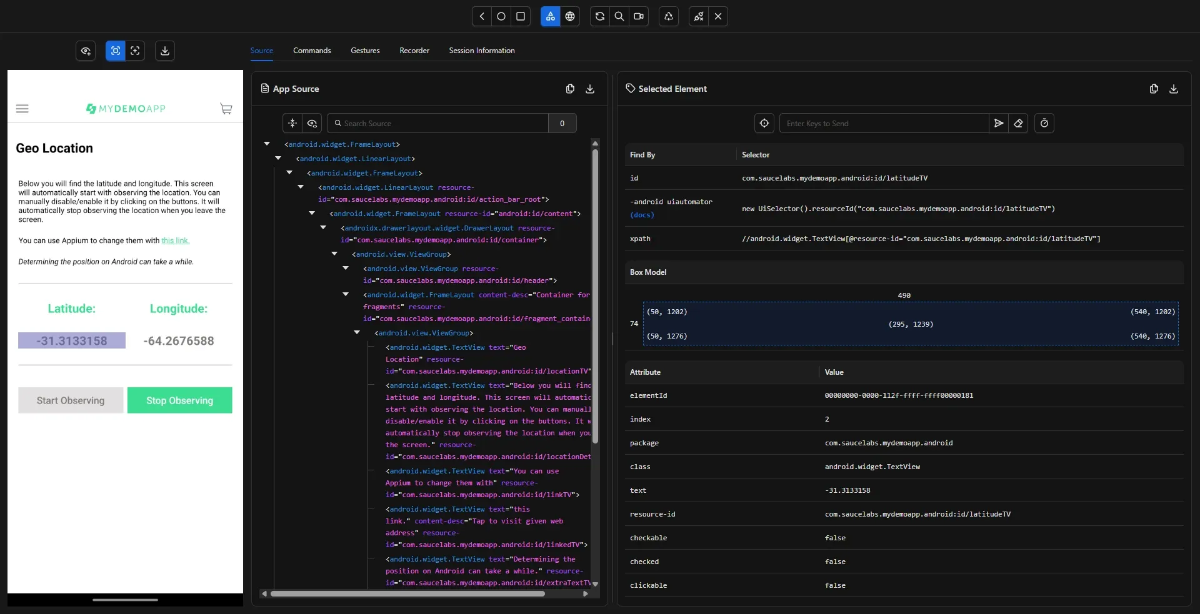Screen dimensions: 1200x614
Task: Refresh source and screenshot
Action: [x=600, y=16]
